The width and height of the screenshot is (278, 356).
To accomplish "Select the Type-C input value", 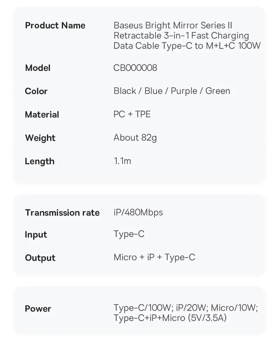I will click(129, 234).
